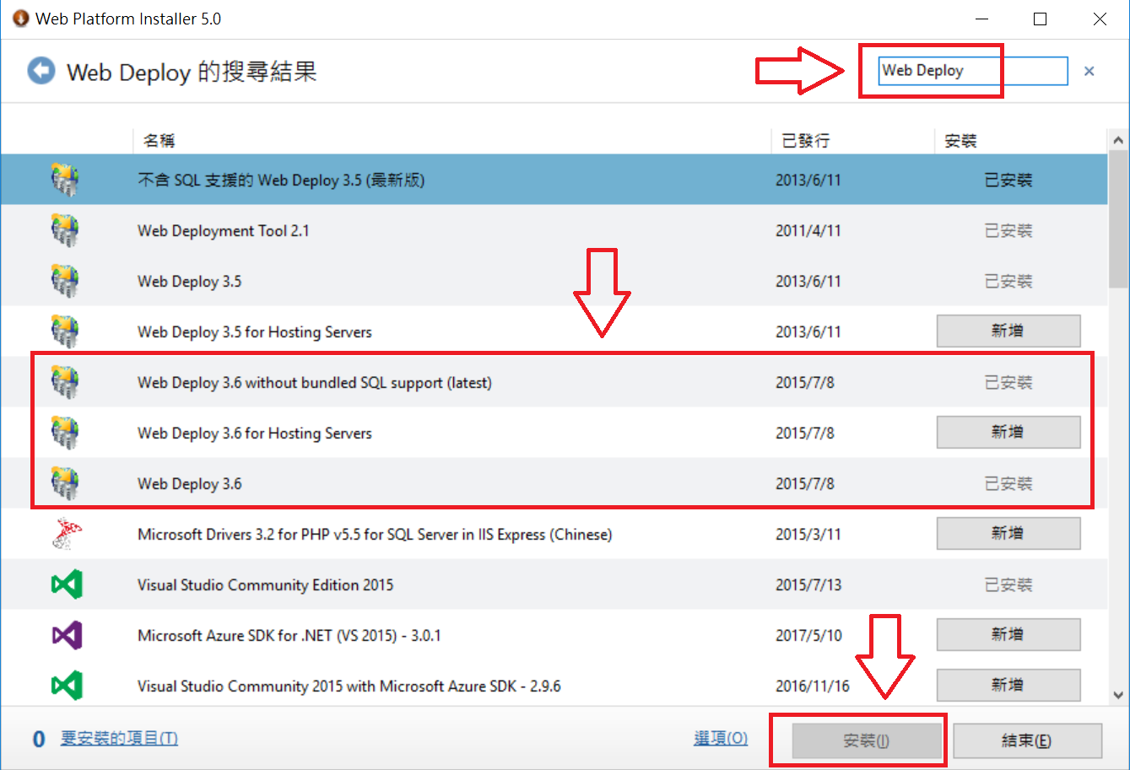Screen dimensions: 1130x770
Task: Select the icon for 不含 SQL 支援的 Web Deploy 3.5
Action: click(x=65, y=180)
